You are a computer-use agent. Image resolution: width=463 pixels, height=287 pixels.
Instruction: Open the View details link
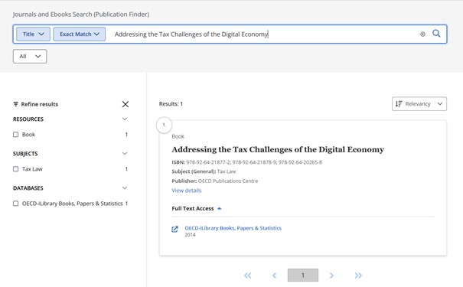pyautogui.click(x=186, y=191)
